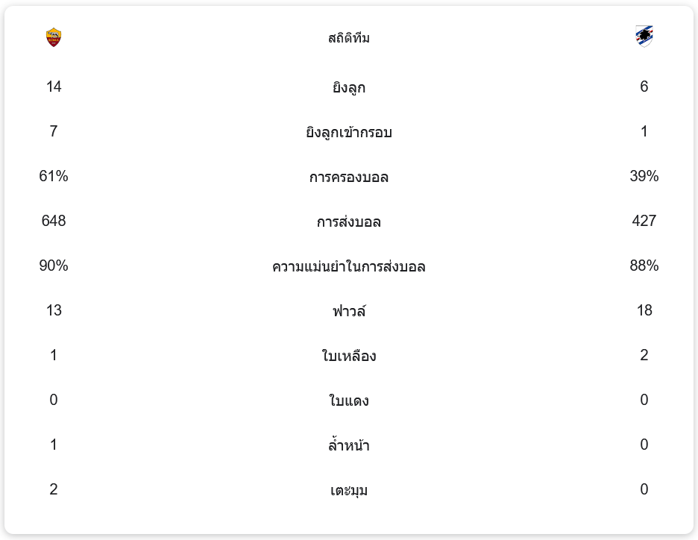The width and height of the screenshot is (698, 540).
Task: Click the ความแม่นยำในการส่งบอล label
Action: 349,267
